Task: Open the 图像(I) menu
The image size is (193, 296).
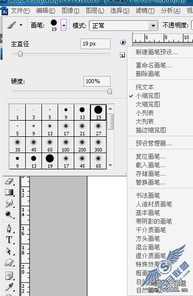Action: (71, 11)
